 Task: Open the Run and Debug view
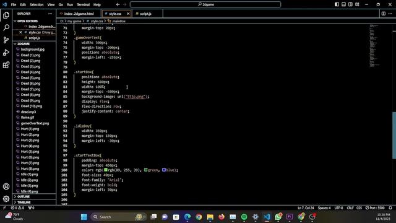[x=6, y=52]
